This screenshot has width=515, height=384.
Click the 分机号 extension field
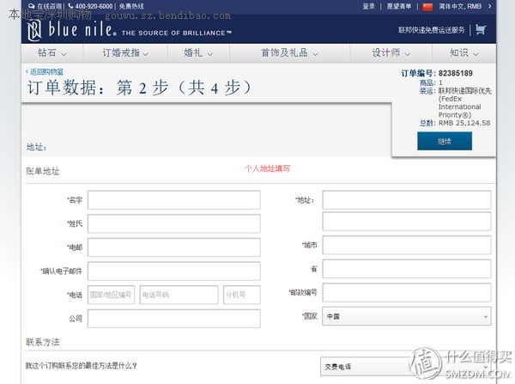click(242, 295)
